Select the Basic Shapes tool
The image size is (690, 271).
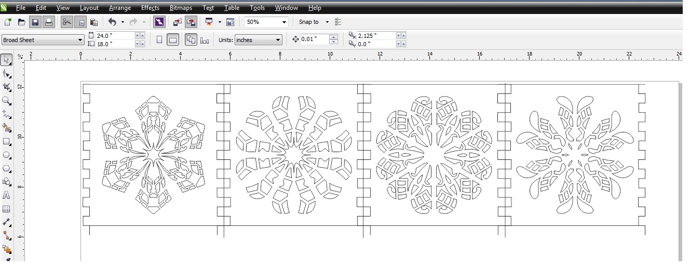(x=6, y=182)
